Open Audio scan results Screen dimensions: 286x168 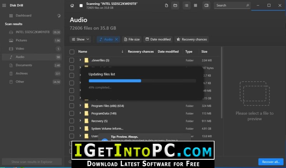click(32, 57)
